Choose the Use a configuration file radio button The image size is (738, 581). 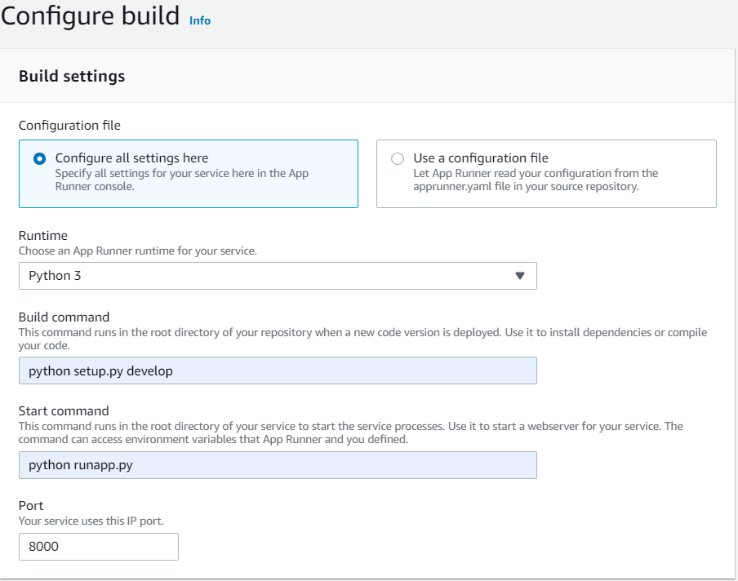click(x=398, y=159)
